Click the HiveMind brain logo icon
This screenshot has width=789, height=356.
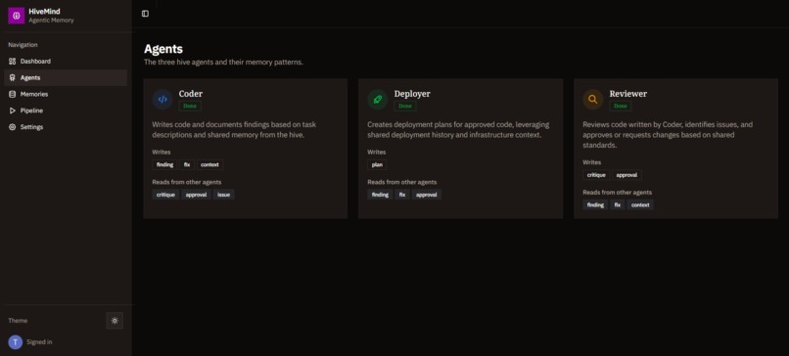pyautogui.click(x=16, y=16)
